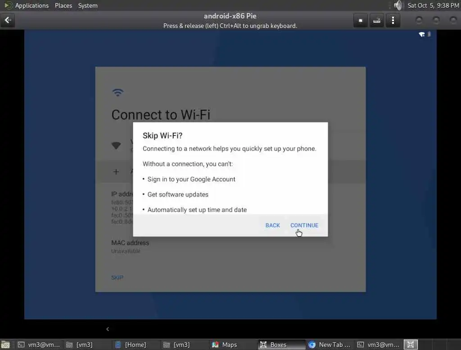This screenshot has height=350, width=461.
Task: Click BACK in Skip Wi-Fi dialog
Action: point(272,225)
